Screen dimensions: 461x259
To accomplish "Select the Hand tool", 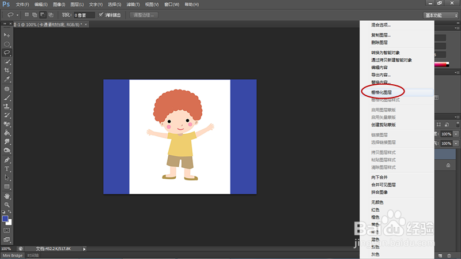I will 7,196.
